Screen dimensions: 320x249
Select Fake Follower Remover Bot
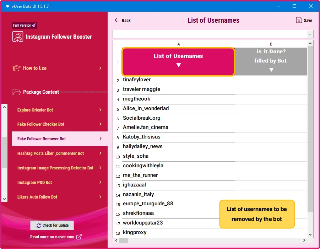pyautogui.click(x=60, y=139)
